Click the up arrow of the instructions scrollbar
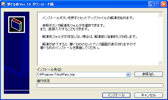168x100 pixels. click(x=160, y=15)
